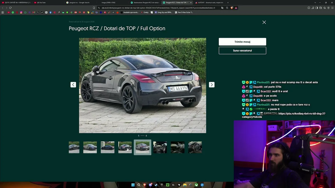The width and height of the screenshot is (335, 188).
Task: Select the fourth gallery thumbnail
Action: (x=125, y=147)
